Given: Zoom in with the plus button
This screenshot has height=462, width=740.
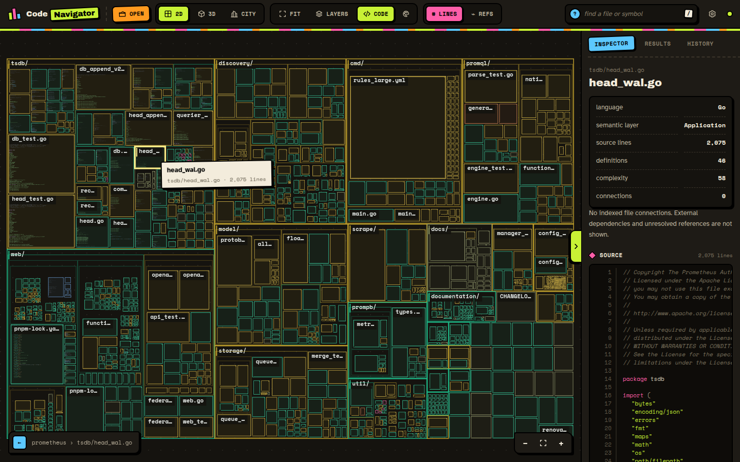Looking at the screenshot, I should coord(561,444).
